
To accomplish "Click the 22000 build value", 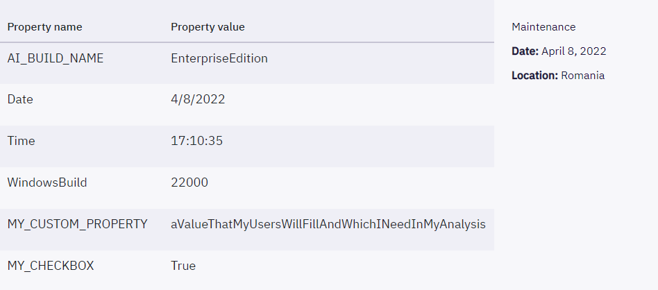I will point(189,182).
